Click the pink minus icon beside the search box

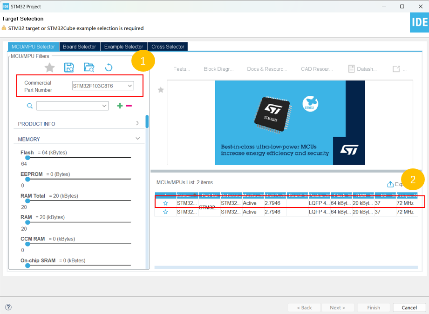129,106
